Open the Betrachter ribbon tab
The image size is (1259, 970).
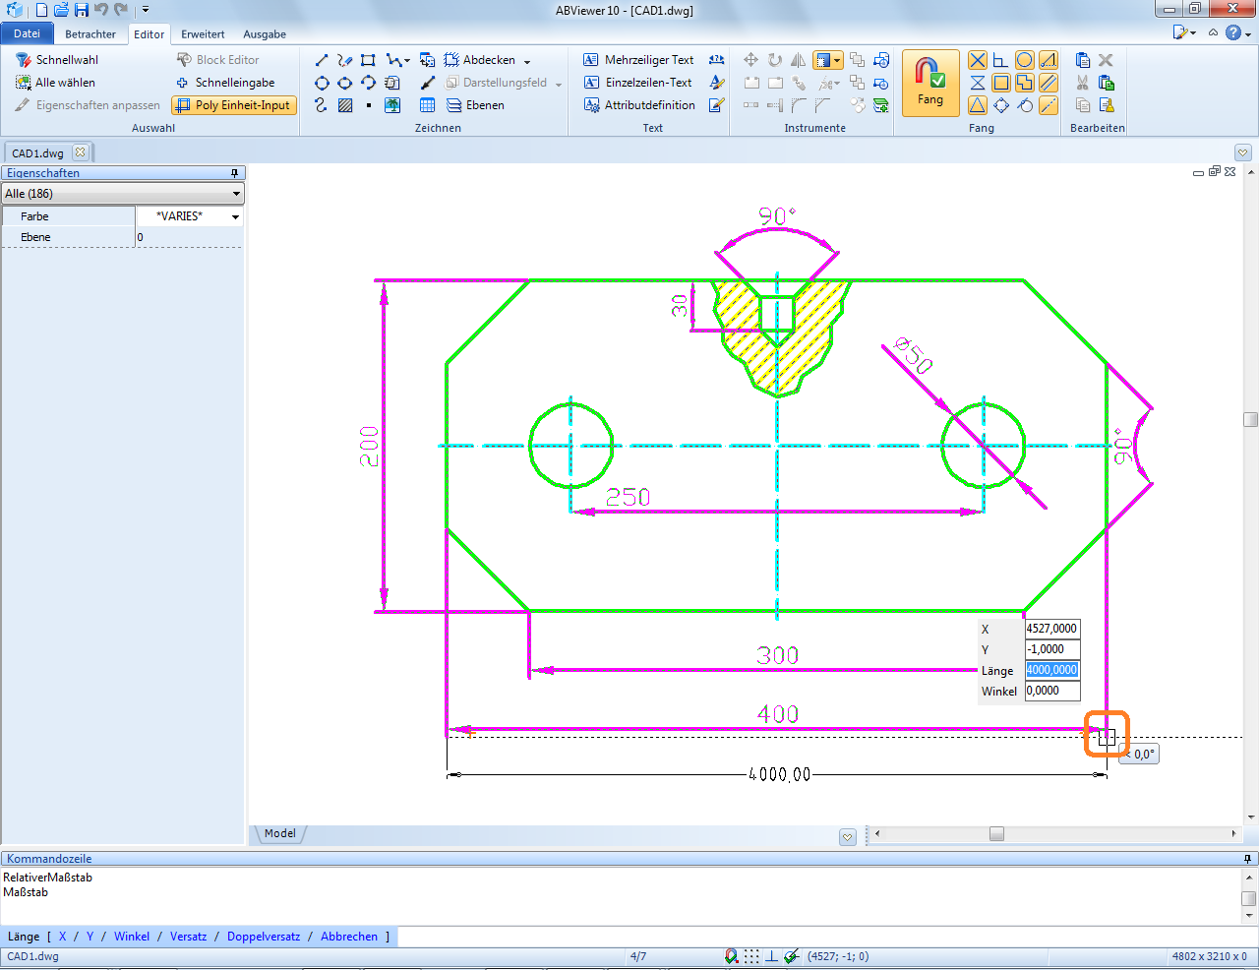click(x=90, y=34)
